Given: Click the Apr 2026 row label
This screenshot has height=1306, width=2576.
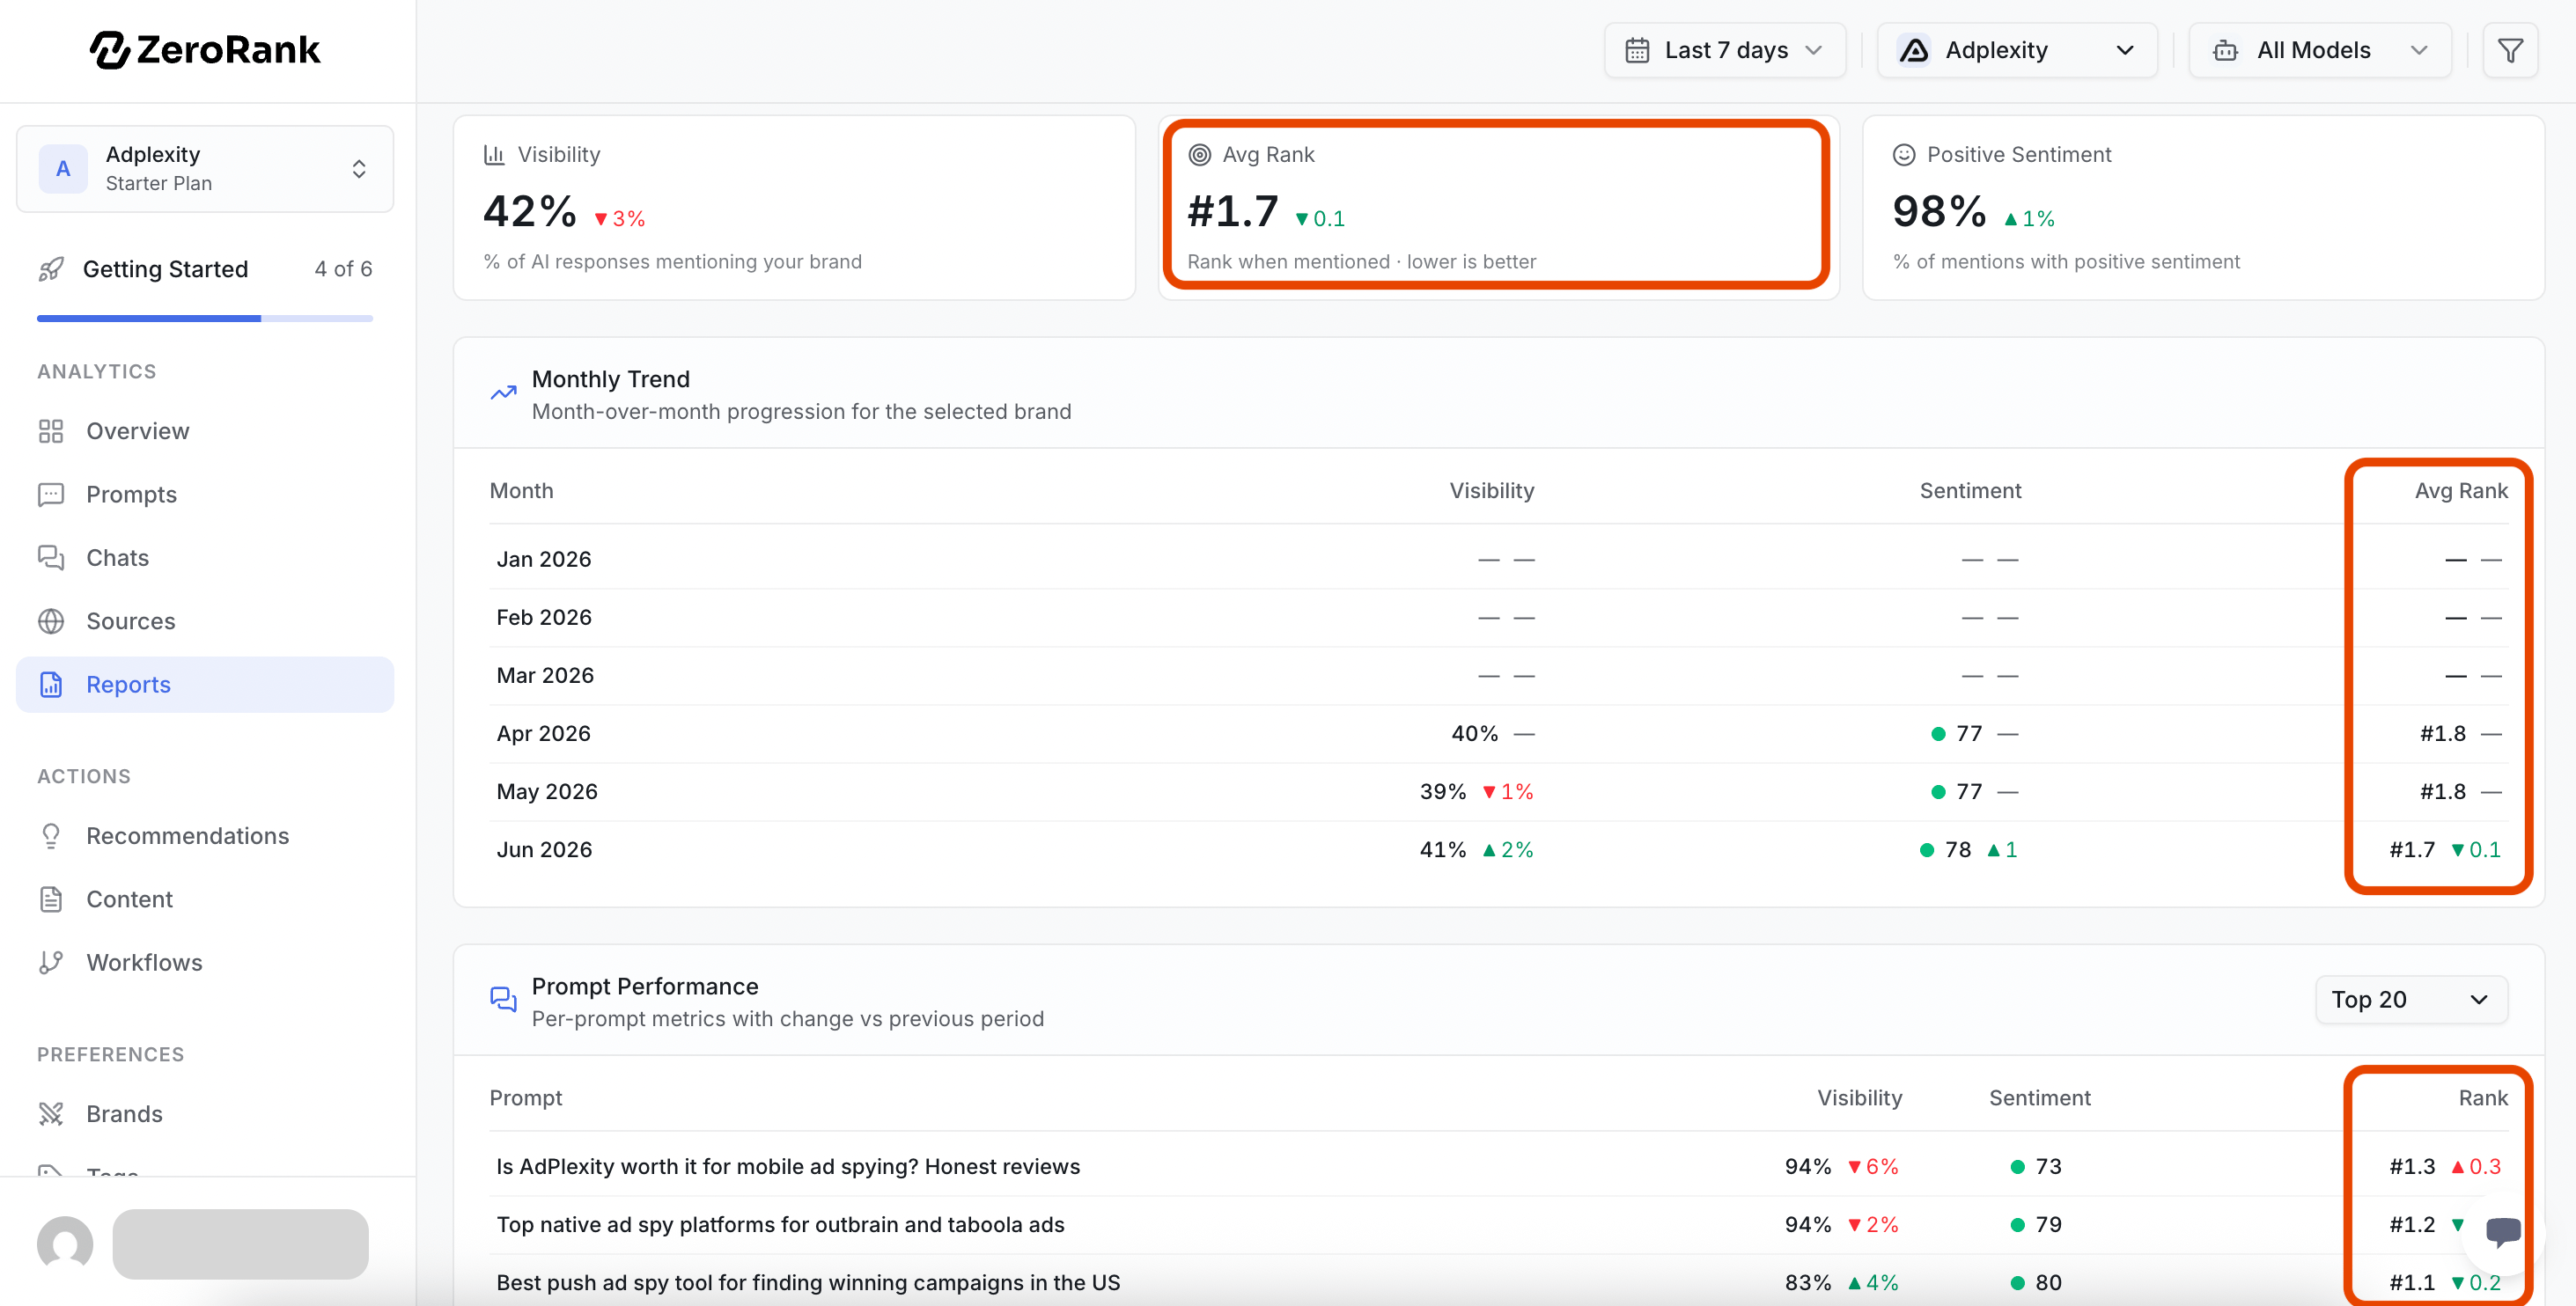Looking at the screenshot, I should [543, 733].
